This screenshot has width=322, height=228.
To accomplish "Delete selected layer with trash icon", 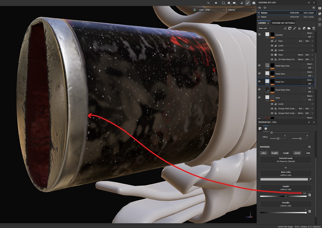I will pyautogui.click(x=314, y=28).
